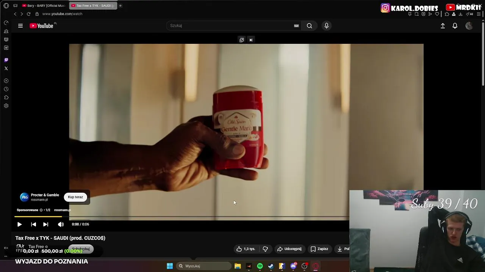Open rossmann.pl link beside Sponsorowane
The height and width of the screenshot is (272, 485).
pyautogui.click(x=63, y=210)
